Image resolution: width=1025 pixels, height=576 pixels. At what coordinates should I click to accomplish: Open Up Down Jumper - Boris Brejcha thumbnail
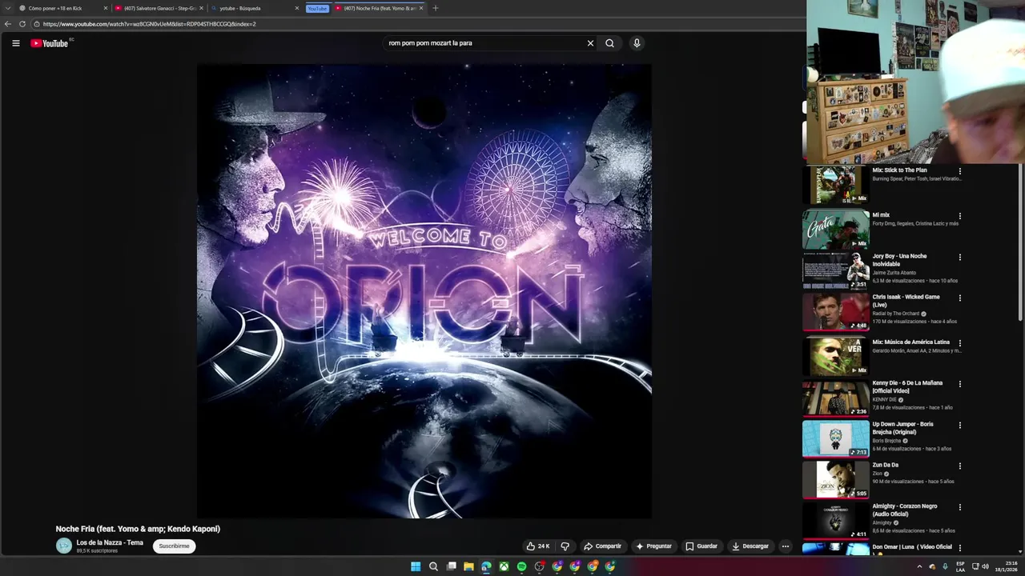pyautogui.click(x=836, y=438)
